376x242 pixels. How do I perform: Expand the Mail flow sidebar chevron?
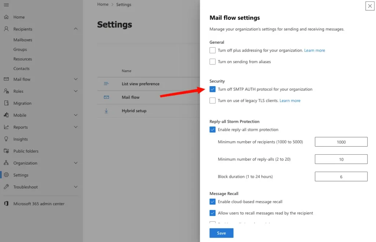[x=76, y=79]
